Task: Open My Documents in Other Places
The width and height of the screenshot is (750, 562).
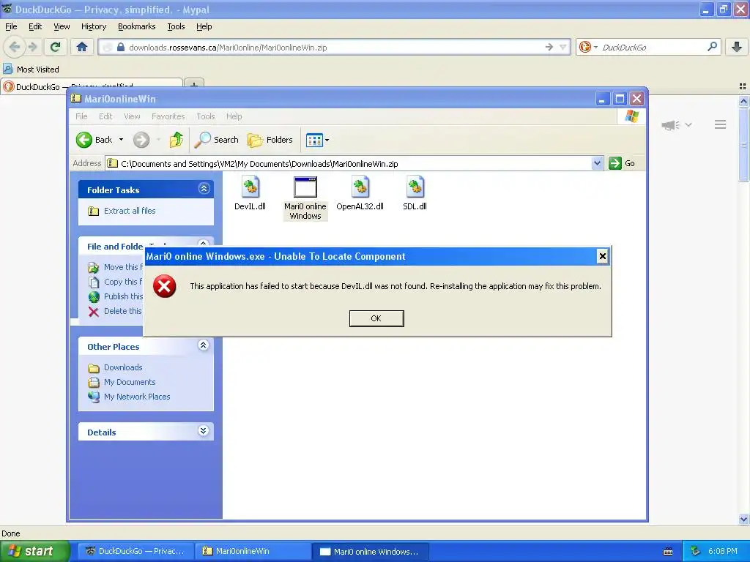Action: click(x=130, y=382)
